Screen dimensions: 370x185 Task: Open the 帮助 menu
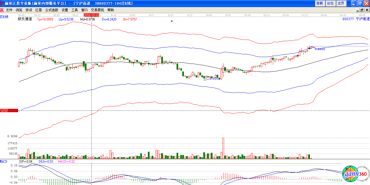click(x=111, y=10)
